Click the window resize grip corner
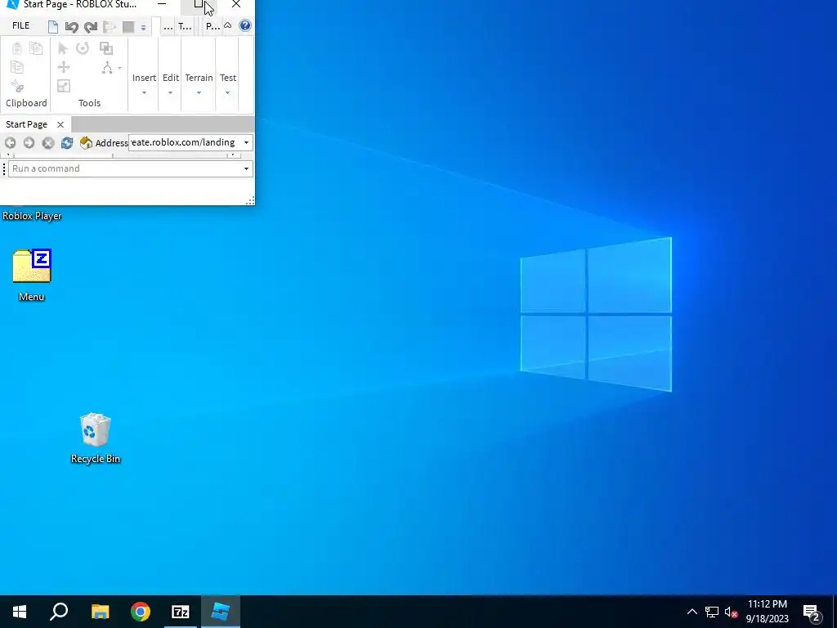 pos(250,201)
